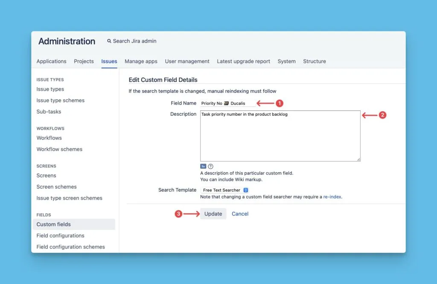
Task: Open the wiki markup help question icon
Action: tap(210, 166)
